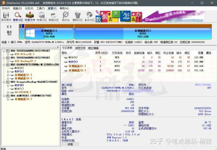Viewport: 217px width, 150px height.
Task: Click the data-loss advertisement banner
Action: 149,16
